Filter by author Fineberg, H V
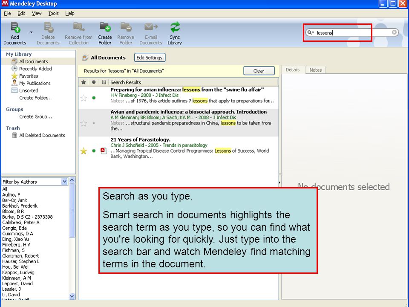409x307 pixels. click(16, 245)
